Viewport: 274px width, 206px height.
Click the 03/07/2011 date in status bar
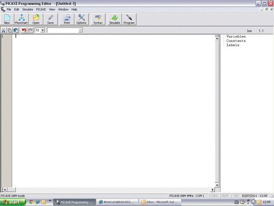pos(250,196)
